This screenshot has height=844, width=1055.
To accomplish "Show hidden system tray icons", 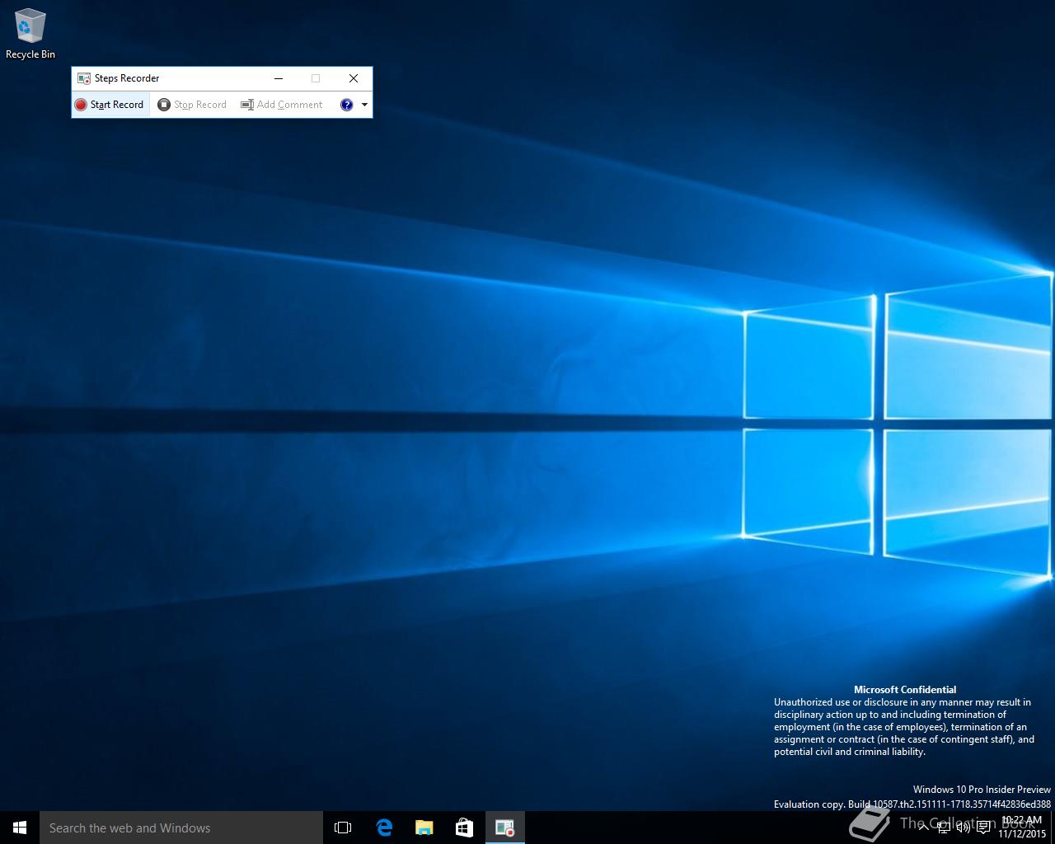I will (x=923, y=828).
